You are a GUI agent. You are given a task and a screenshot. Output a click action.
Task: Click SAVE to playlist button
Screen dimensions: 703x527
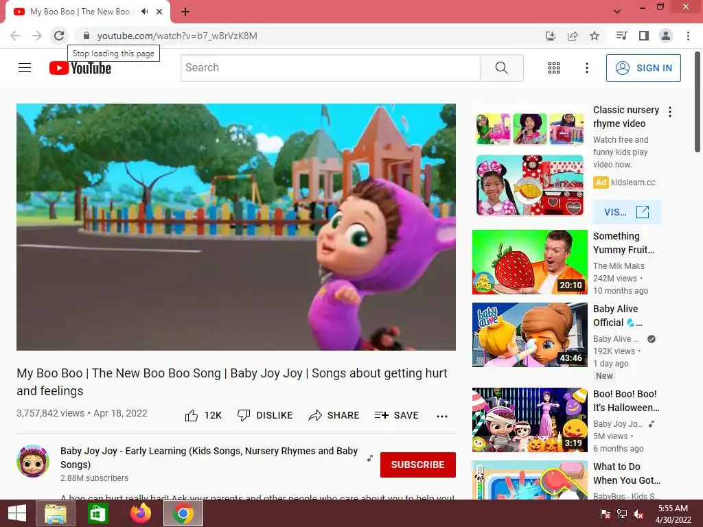pos(396,415)
